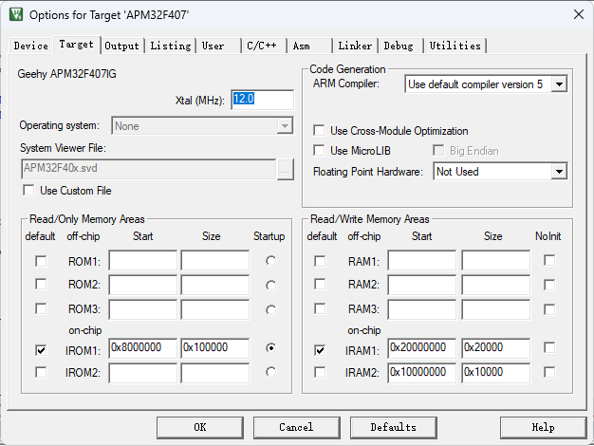Viewport: 594px width, 446px height.
Task: Click the Xtal (MHz) input field
Action: tap(262, 100)
